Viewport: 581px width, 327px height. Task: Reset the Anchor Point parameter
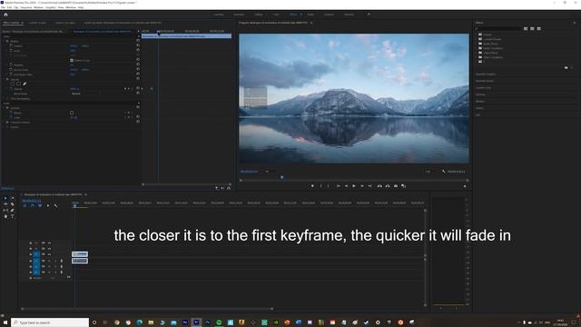pos(138,69)
